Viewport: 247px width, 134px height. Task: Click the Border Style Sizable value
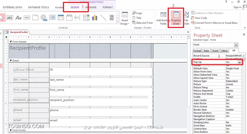tap(233, 110)
